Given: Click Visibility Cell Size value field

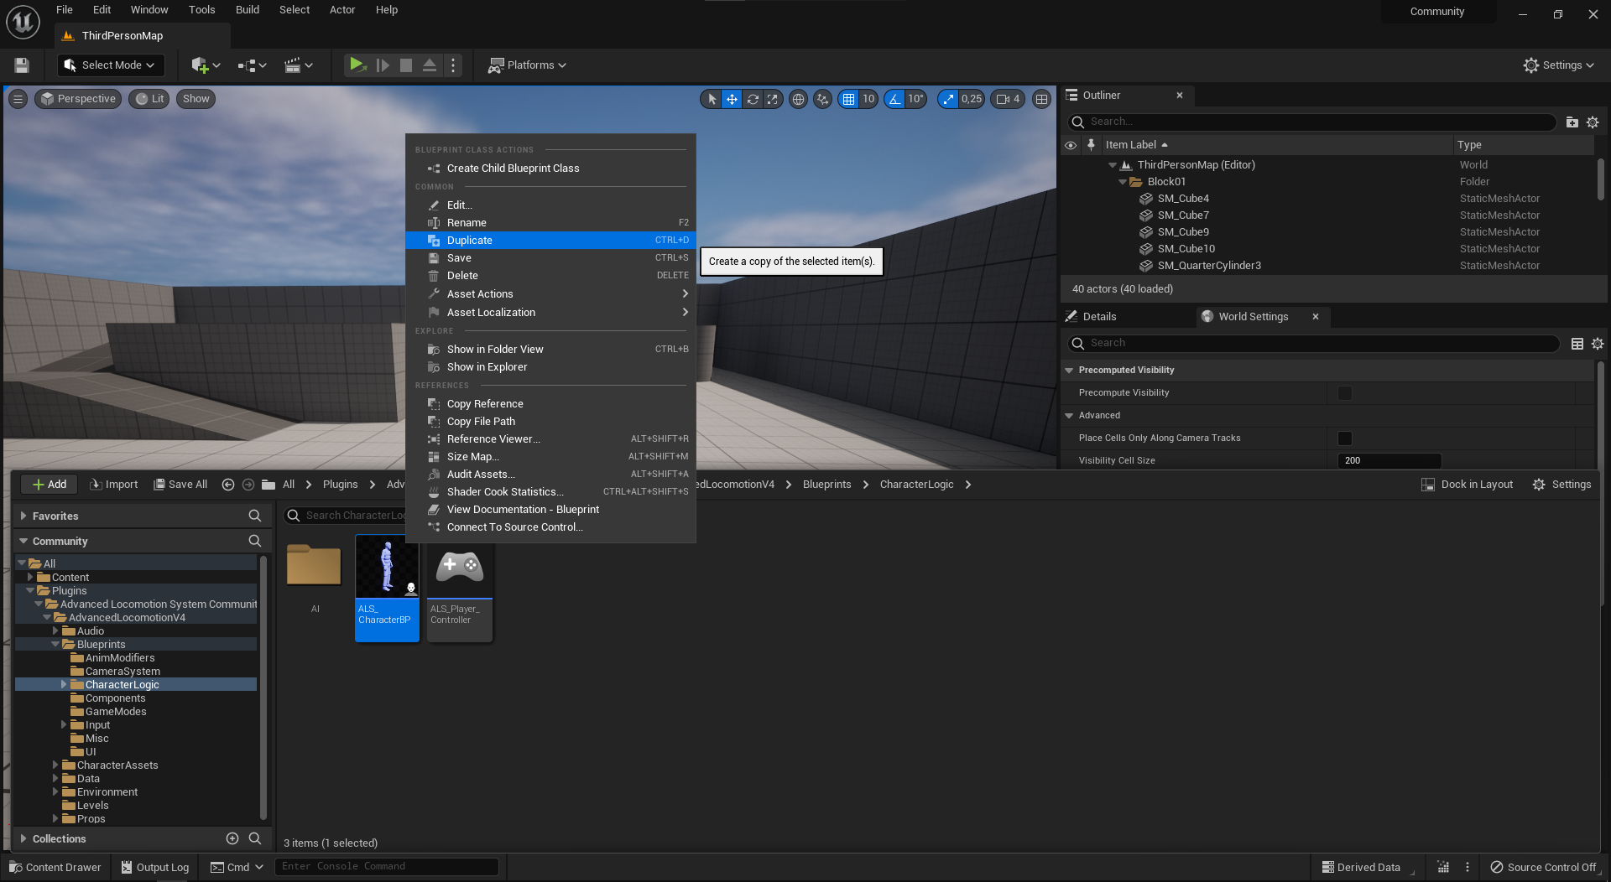Looking at the screenshot, I should [x=1389, y=461].
